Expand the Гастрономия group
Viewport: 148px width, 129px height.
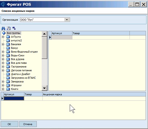pyautogui.click(x=3, y=67)
